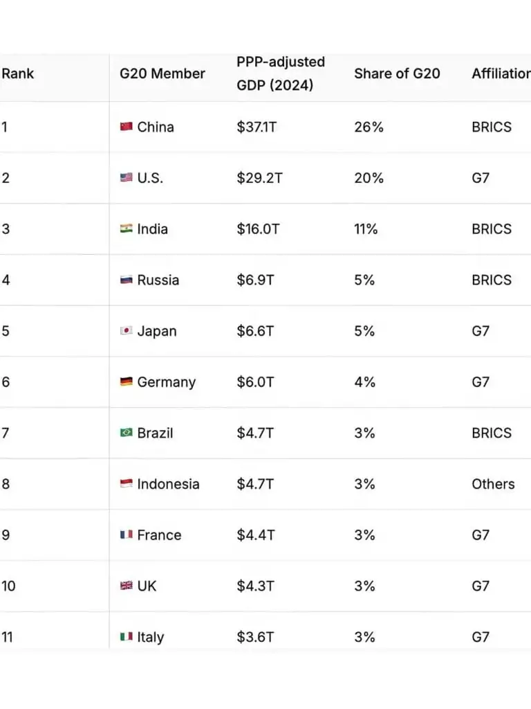Click the Japan flag icon
This screenshot has width=531, height=709.
click(127, 330)
